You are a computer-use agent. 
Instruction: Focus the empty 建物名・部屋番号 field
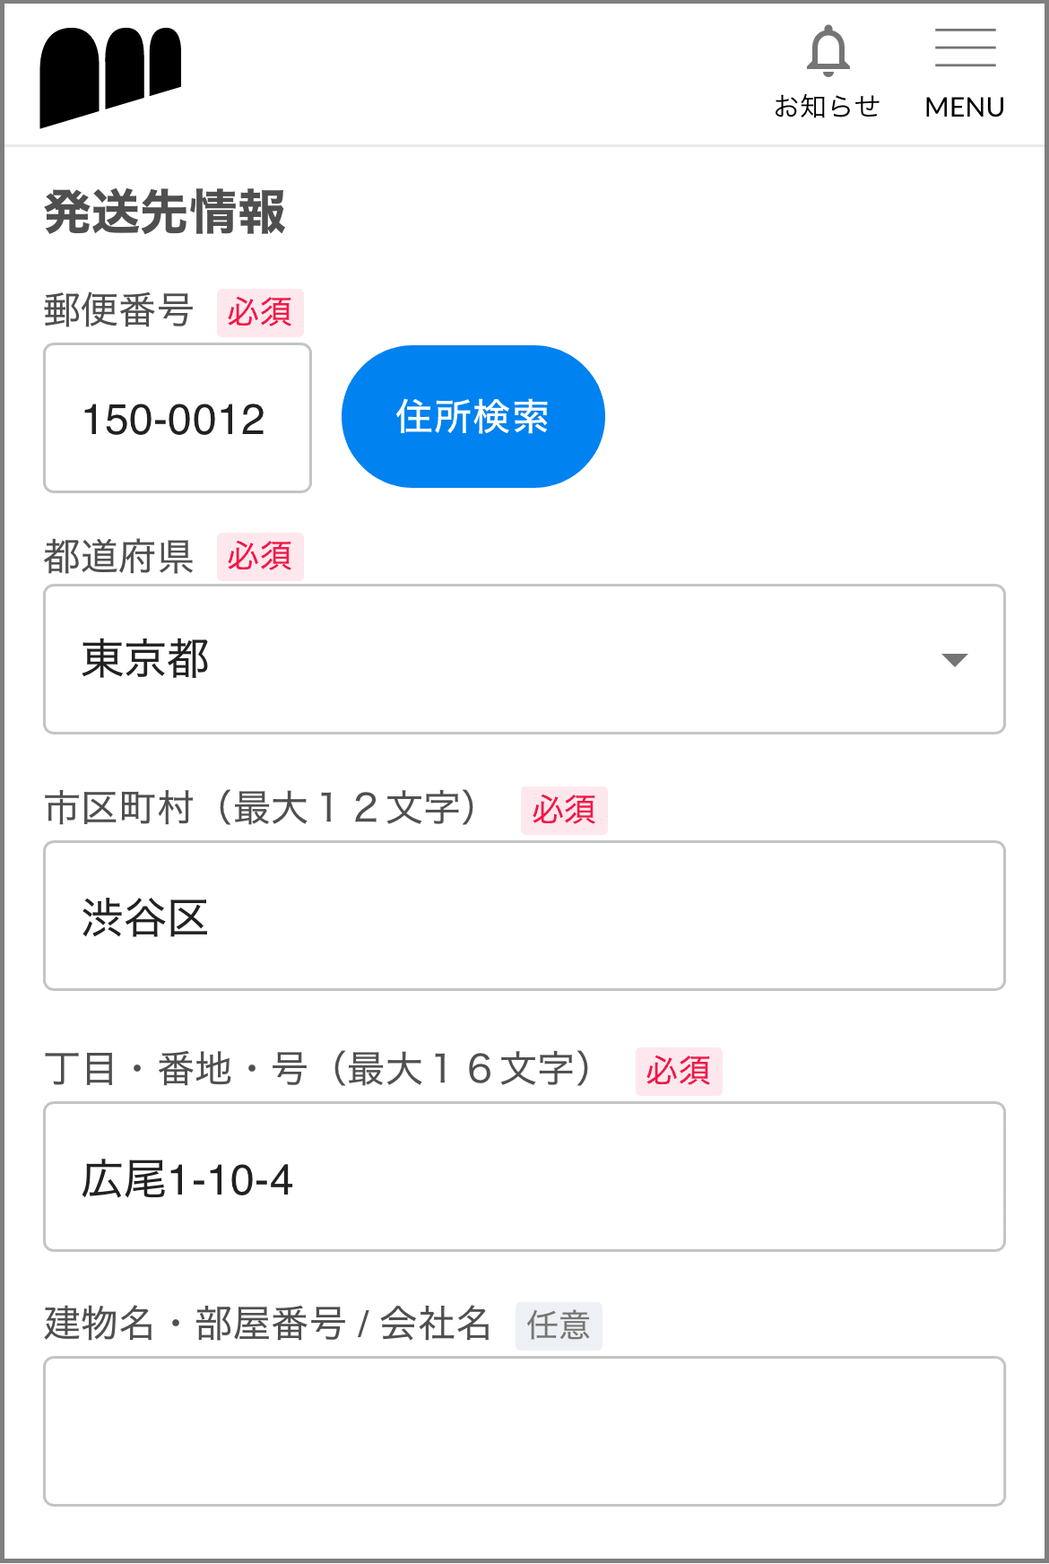tap(524, 1430)
